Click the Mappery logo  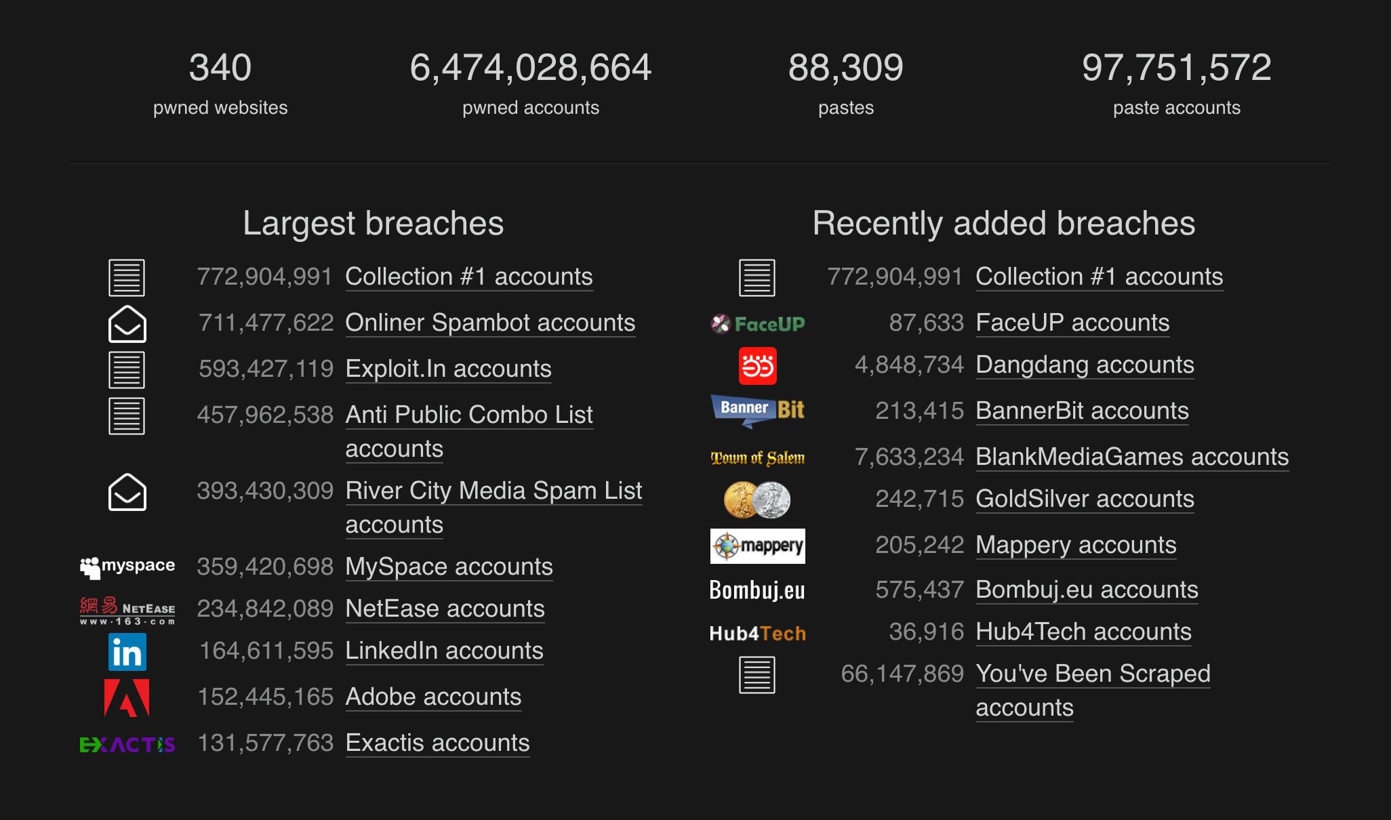(x=757, y=546)
